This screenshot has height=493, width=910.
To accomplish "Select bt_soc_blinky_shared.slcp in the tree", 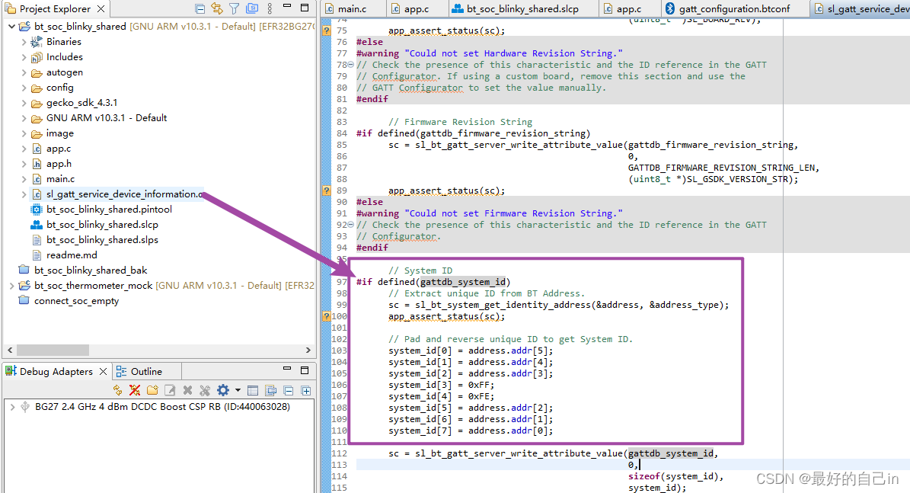I will click(102, 225).
